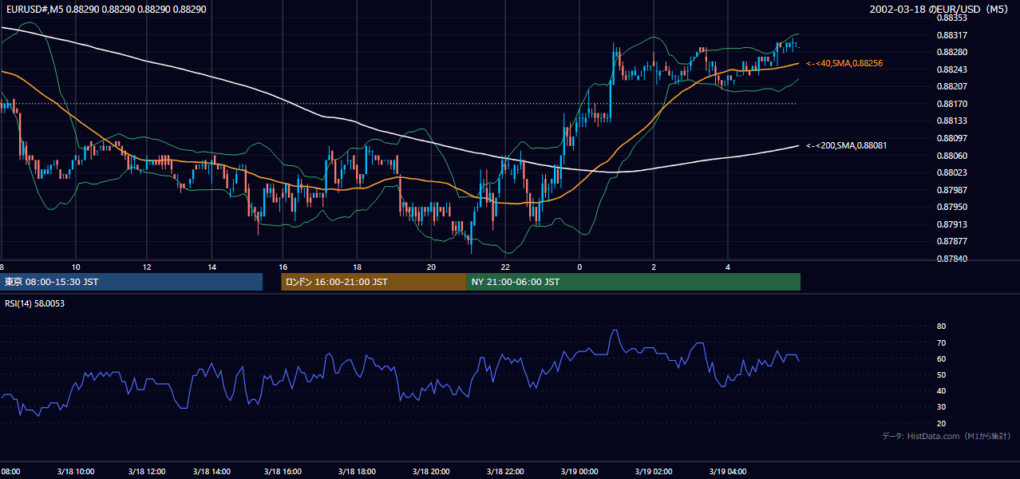Click the 3/18 22:00 date axis label

pos(504,472)
